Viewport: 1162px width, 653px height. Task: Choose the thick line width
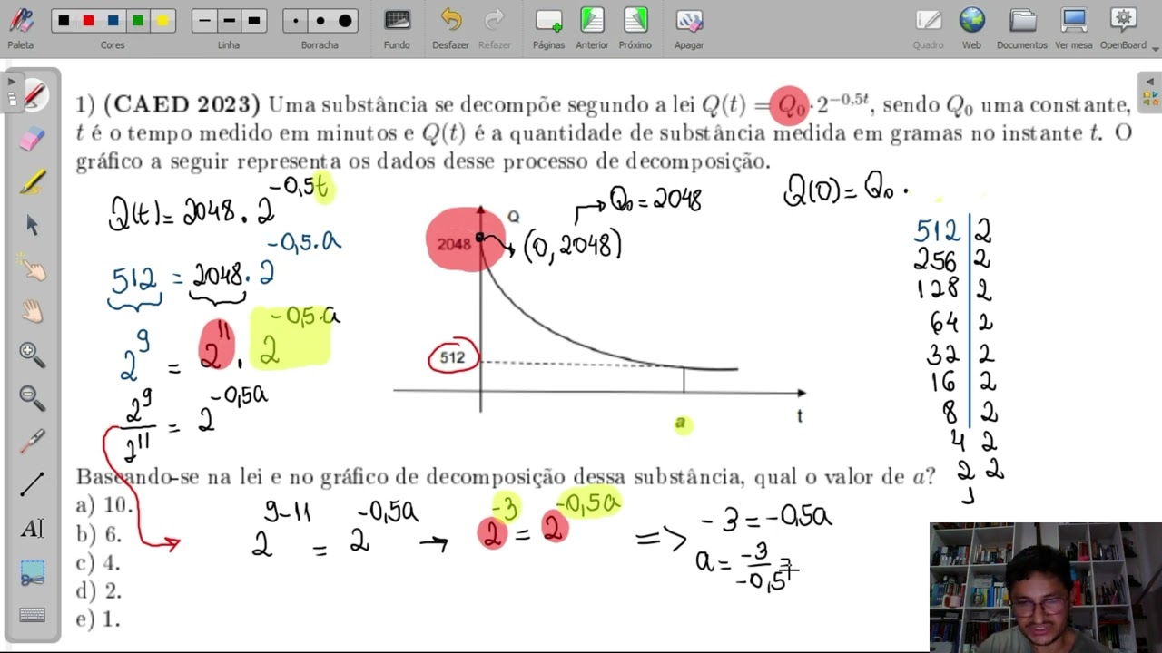[x=253, y=20]
